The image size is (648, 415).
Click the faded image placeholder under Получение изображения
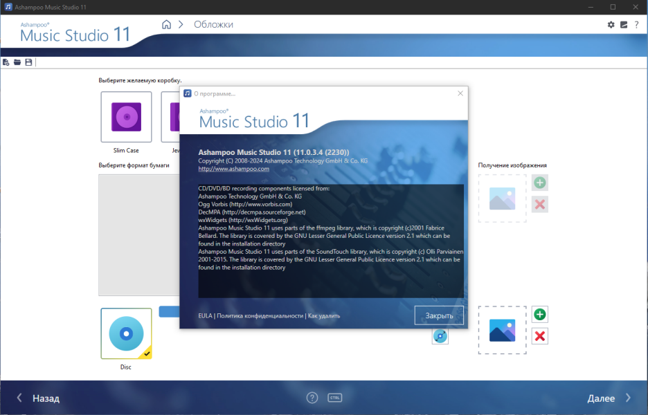point(502,199)
